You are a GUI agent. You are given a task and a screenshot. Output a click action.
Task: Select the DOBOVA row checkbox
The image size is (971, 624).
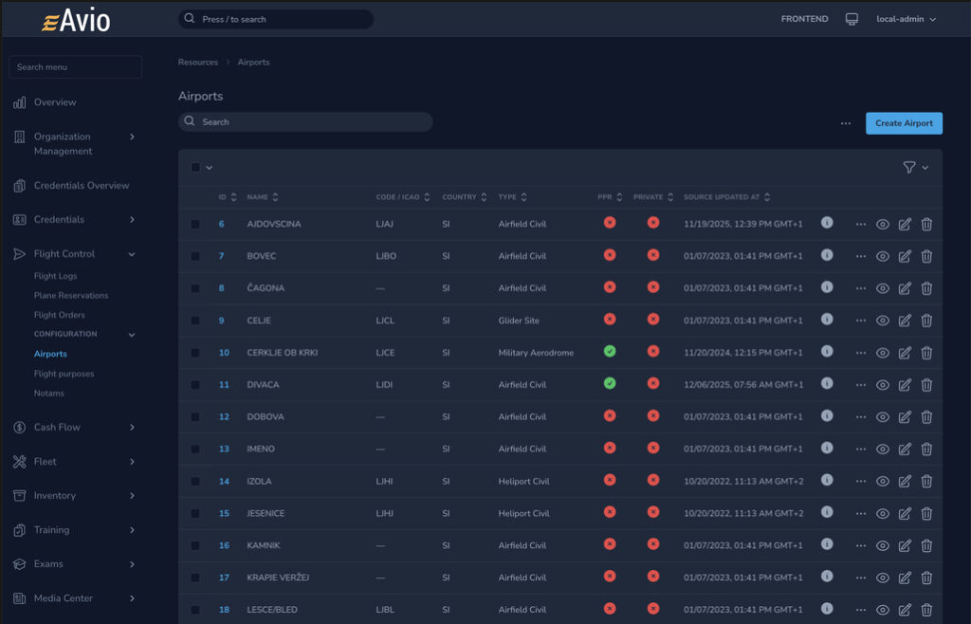click(195, 417)
